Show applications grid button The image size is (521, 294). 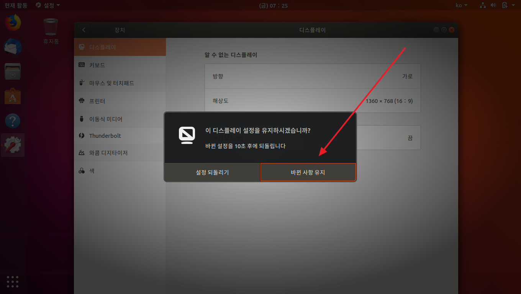[x=13, y=281]
